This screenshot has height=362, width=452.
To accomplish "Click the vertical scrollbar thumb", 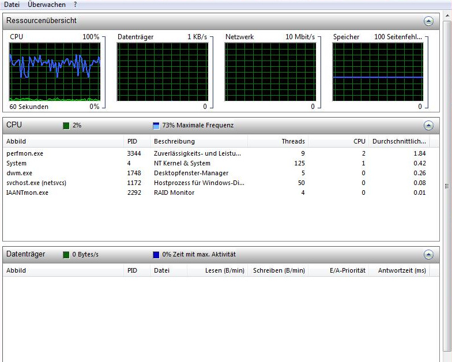I will pyautogui.click(x=447, y=186).
